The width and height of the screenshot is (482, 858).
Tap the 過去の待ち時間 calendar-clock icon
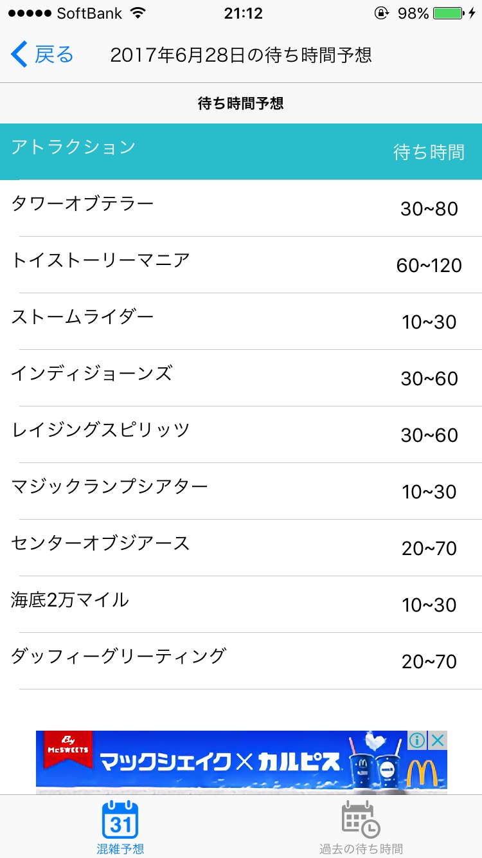(361, 819)
